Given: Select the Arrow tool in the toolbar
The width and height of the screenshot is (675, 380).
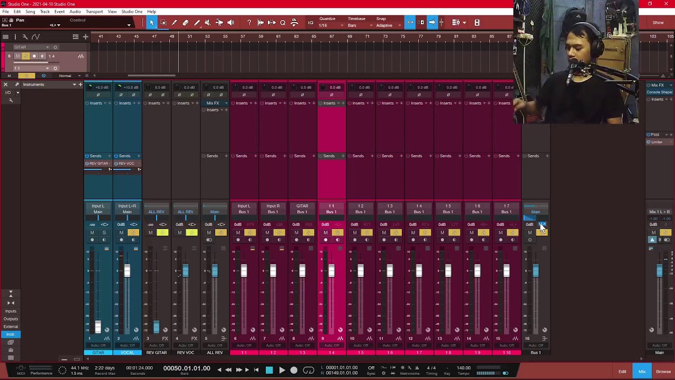Looking at the screenshot, I should 152,23.
